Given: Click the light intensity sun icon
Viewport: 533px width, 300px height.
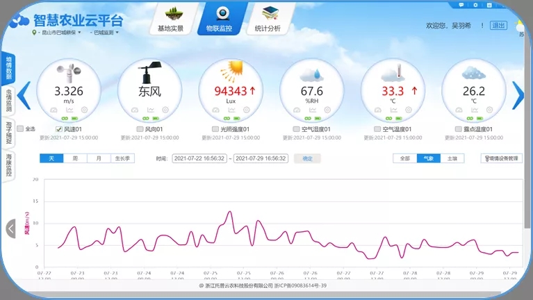Looking at the screenshot, I should tap(231, 72).
